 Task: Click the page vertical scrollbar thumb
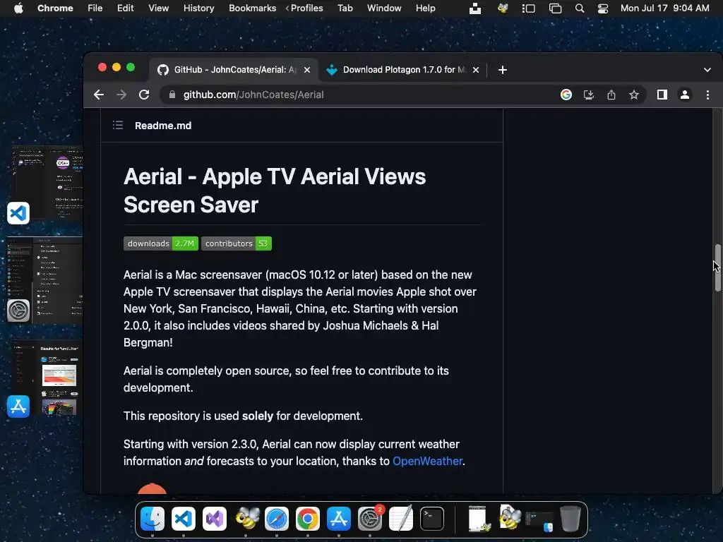tap(717, 267)
